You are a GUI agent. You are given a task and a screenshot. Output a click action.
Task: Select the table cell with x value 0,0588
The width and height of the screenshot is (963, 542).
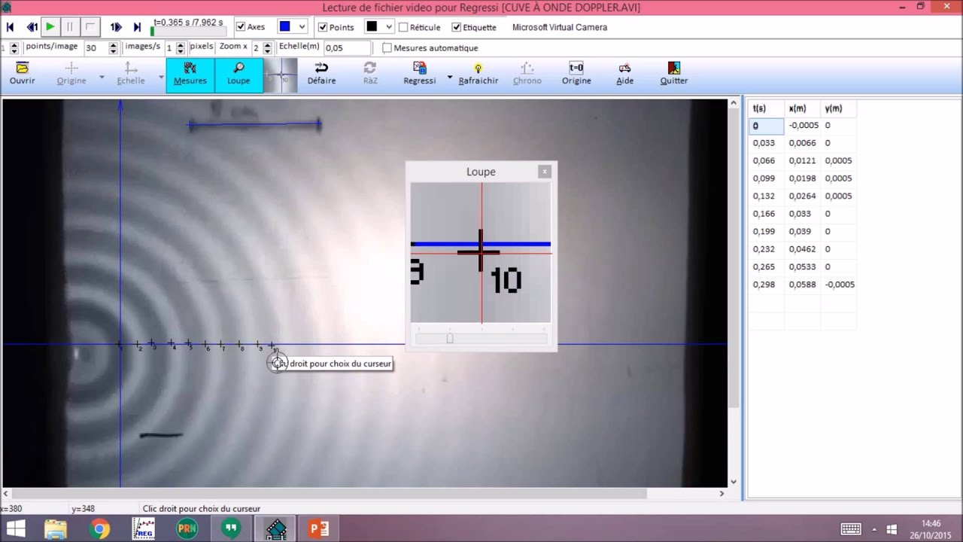[x=803, y=285]
